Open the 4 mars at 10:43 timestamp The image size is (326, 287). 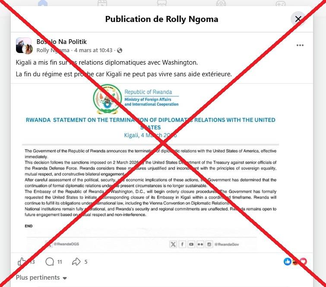(93, 50)
